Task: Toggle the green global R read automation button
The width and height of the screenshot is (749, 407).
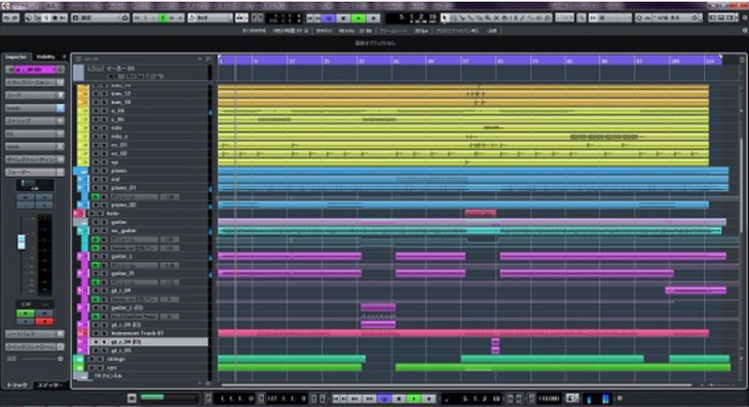Action: [163, 18]
